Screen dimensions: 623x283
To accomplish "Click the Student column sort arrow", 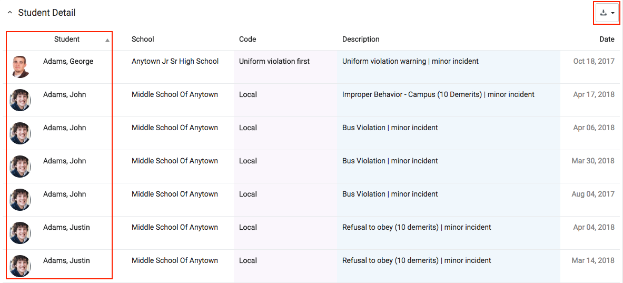I will point(107,40).
